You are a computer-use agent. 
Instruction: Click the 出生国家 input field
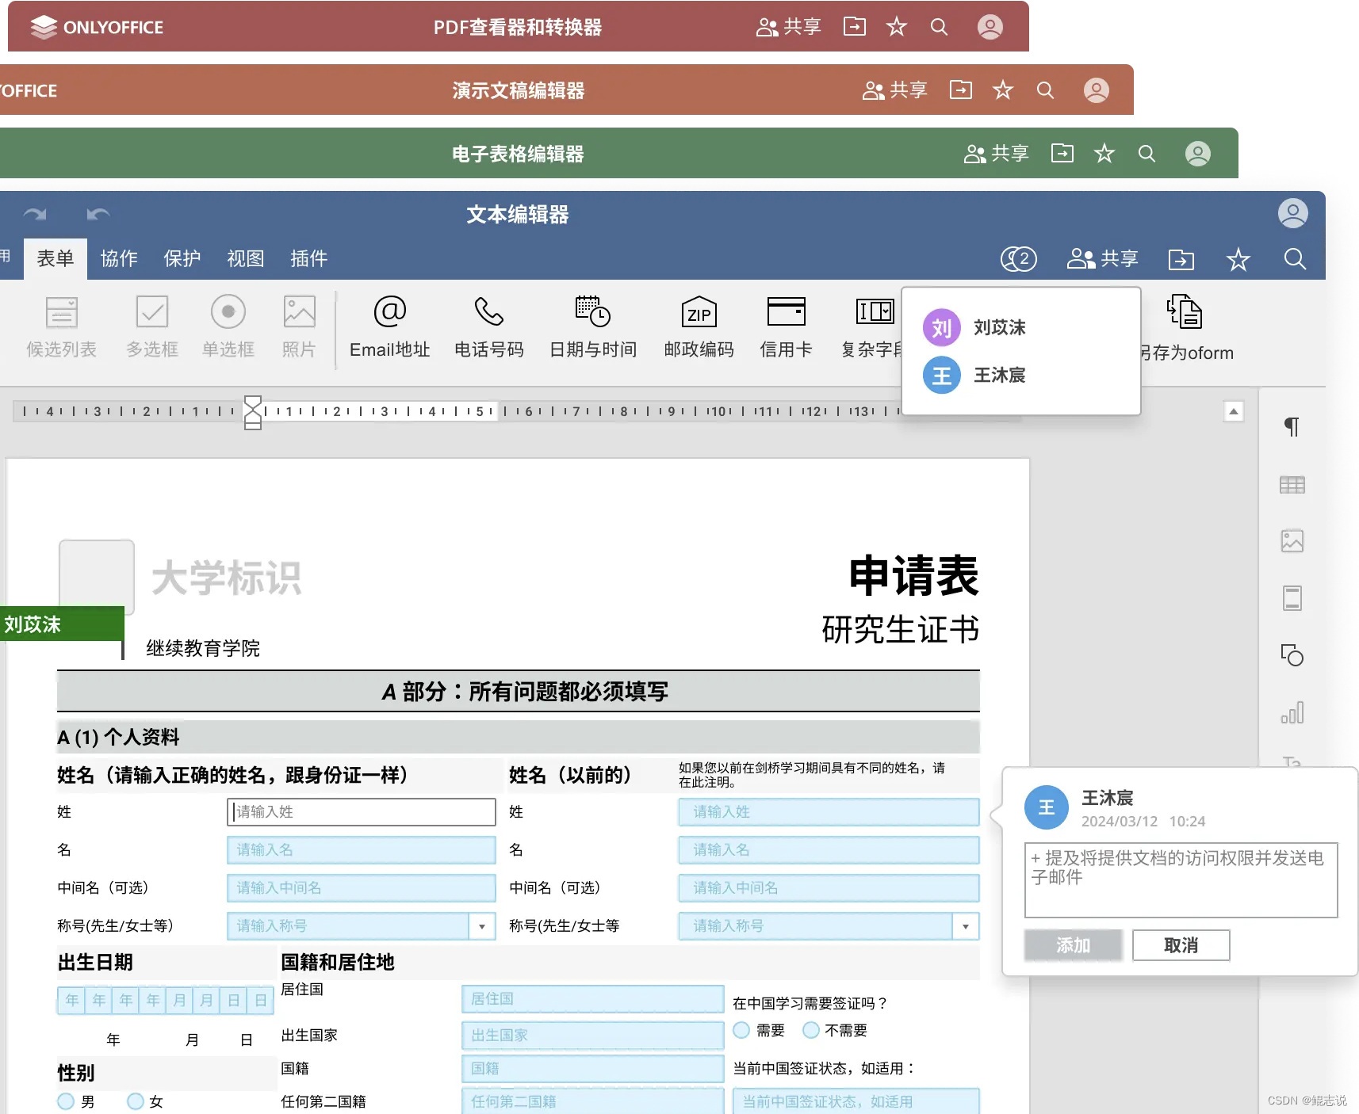click(x=592, y=1036)
